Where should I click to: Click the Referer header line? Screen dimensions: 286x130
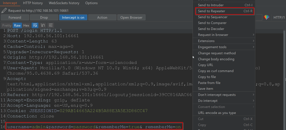pyautogui.click(x=100, y=95)
